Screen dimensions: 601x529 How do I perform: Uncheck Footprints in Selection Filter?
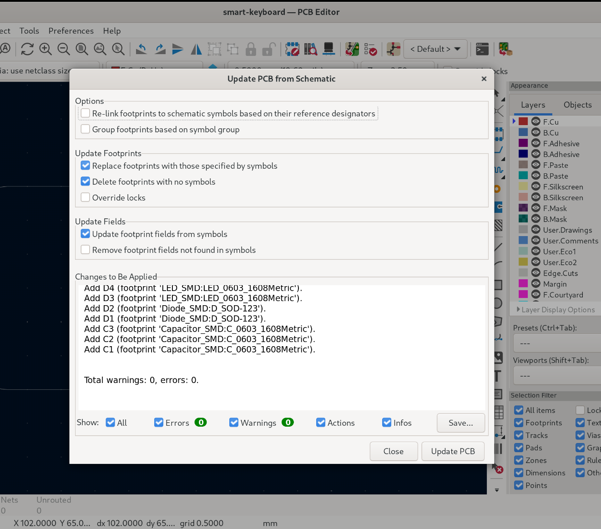(519, 423)
